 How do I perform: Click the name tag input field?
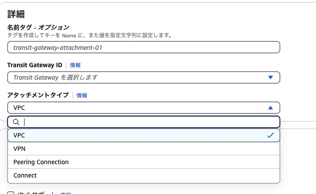[x=144, y=47]
